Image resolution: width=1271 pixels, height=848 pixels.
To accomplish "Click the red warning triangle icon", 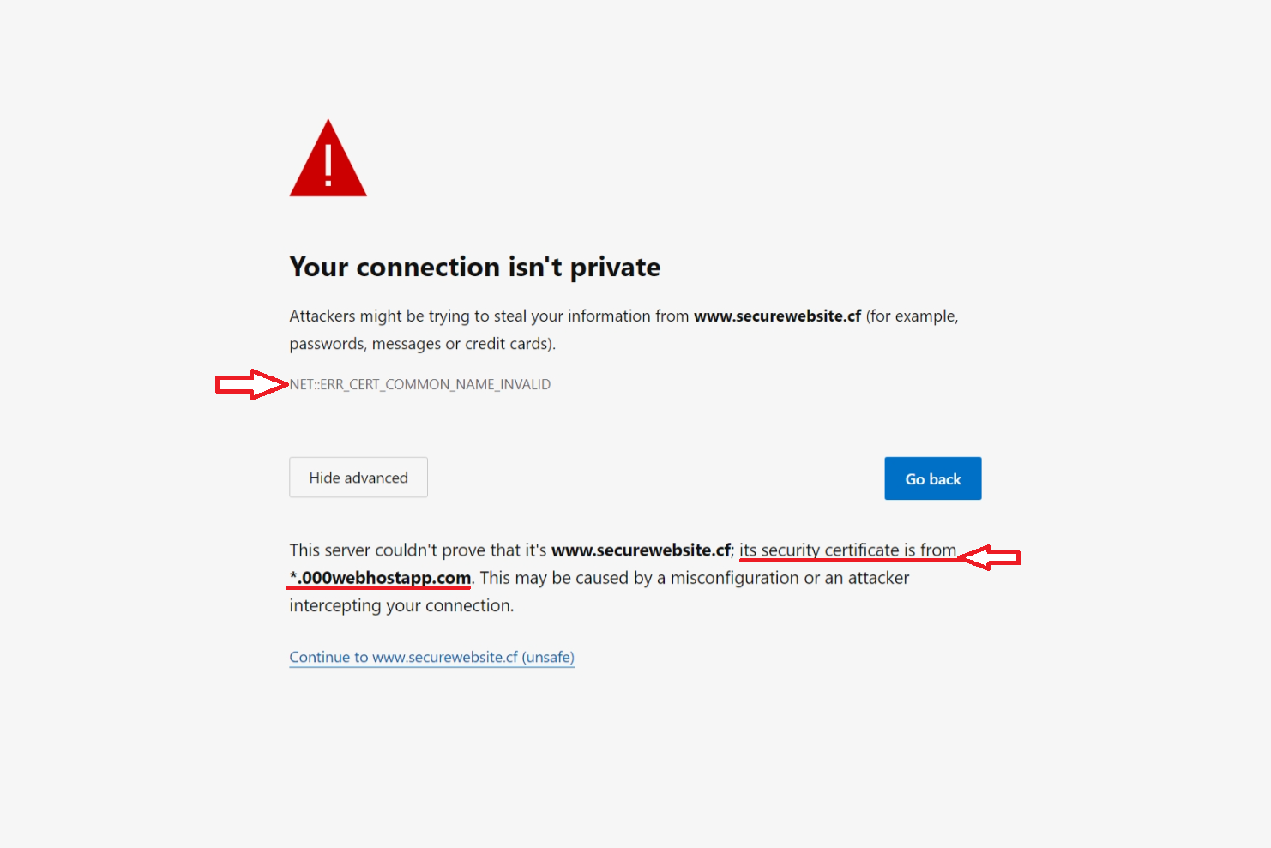I will 328,159.
